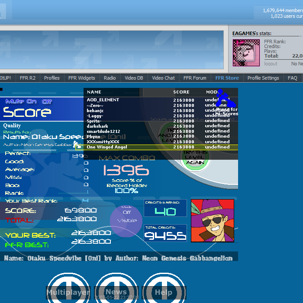This screenshot has height=303, width=303.
Task: Open the FFR Store tab
Action: tap(227, 78)
